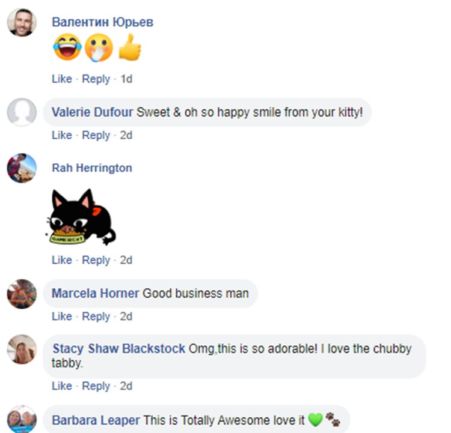Open Валентин Юрьев's profile name link
The image size is (451, 433).
point(102,22)
